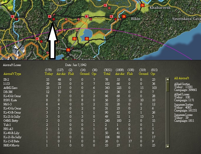Select the Ki-15-II Babs row
This screenshot has width=201, height=154.
tap(79, 141)
